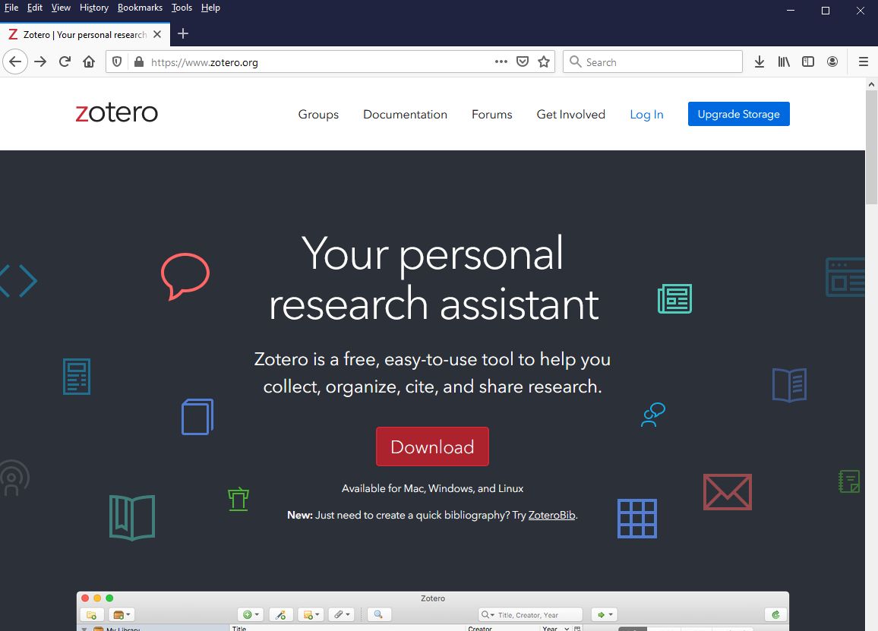The width and height of the screenshot is (878, 631).
Task: Open the tracking protection shield
Action: point(117,62)
